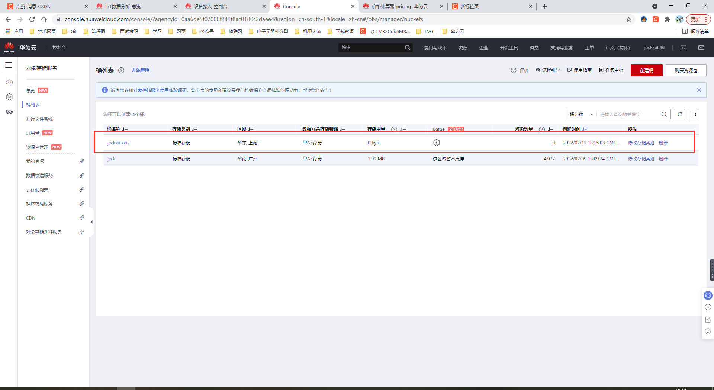Focus the bucket keyword search field

[628, 114]
